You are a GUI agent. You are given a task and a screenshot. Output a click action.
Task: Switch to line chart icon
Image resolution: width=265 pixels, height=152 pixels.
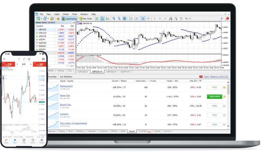(x=108, y=19)
